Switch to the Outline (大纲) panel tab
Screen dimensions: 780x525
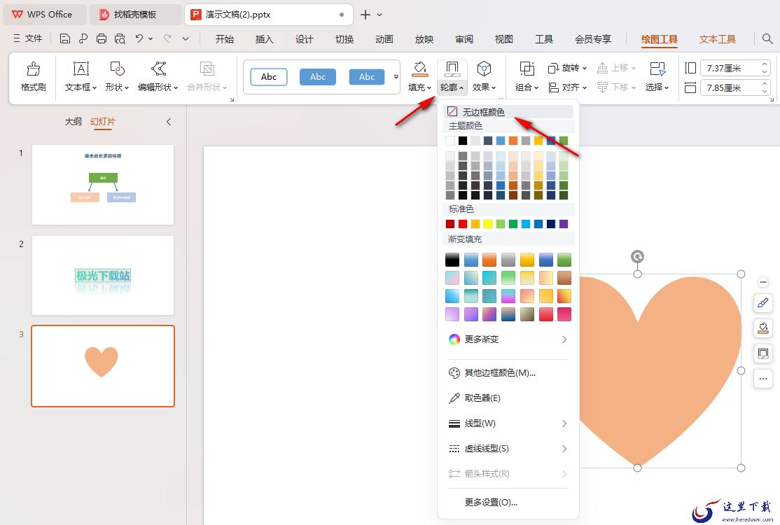73,121
